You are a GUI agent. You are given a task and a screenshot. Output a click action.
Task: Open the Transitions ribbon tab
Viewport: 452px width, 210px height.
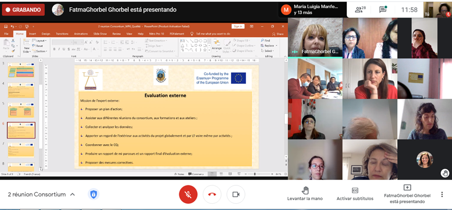tap(62, 34)
